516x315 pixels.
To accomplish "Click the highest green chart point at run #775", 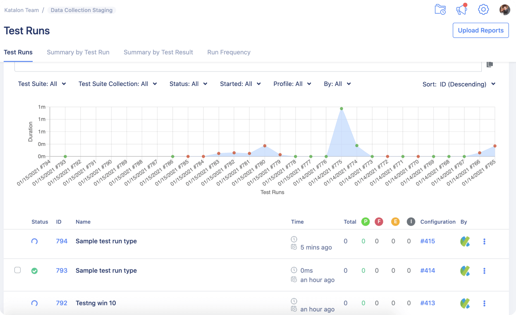I will pyautogui.click(x=342, y=109).
